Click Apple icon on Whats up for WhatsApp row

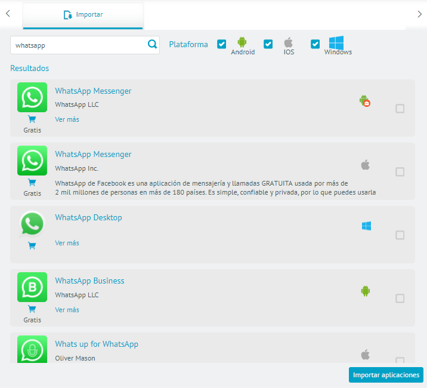click(366, 355)
